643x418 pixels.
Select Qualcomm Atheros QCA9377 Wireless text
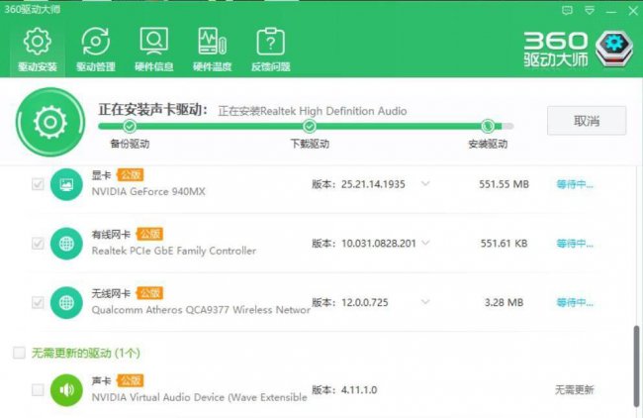[201, 310]
